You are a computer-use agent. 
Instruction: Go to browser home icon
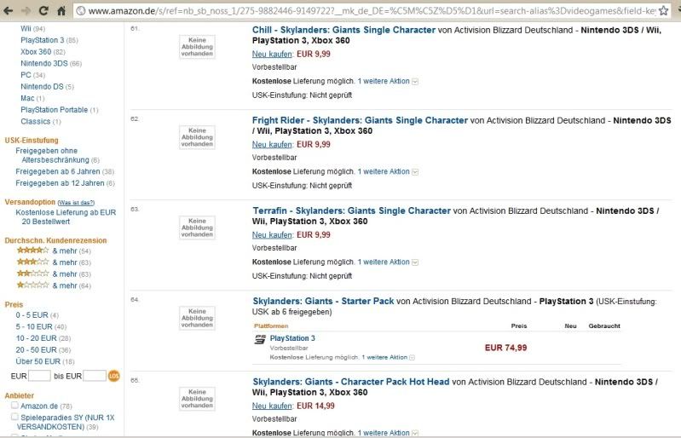click(61, 10)
